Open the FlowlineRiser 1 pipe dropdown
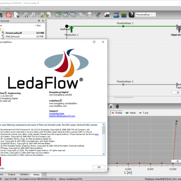This screenshot has width=181, height=181. [x=154, y=15]
